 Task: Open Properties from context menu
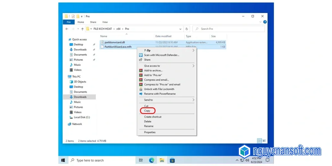[167, 132]
